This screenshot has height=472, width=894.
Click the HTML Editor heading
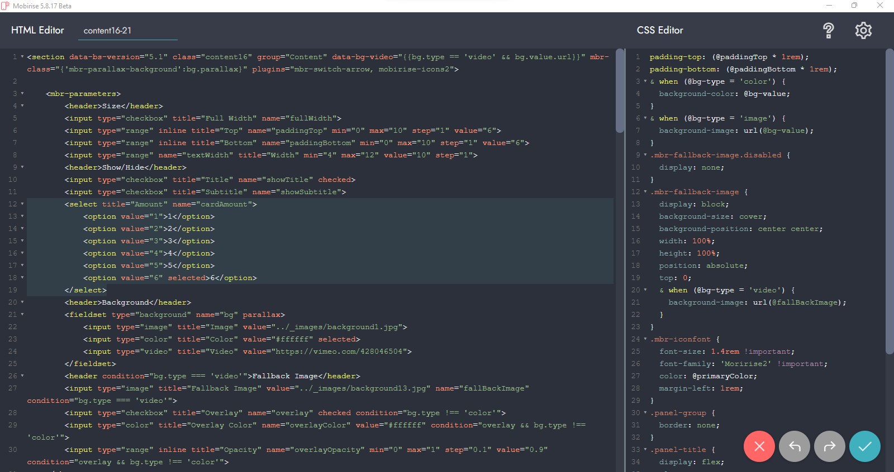tap(37, 30)
